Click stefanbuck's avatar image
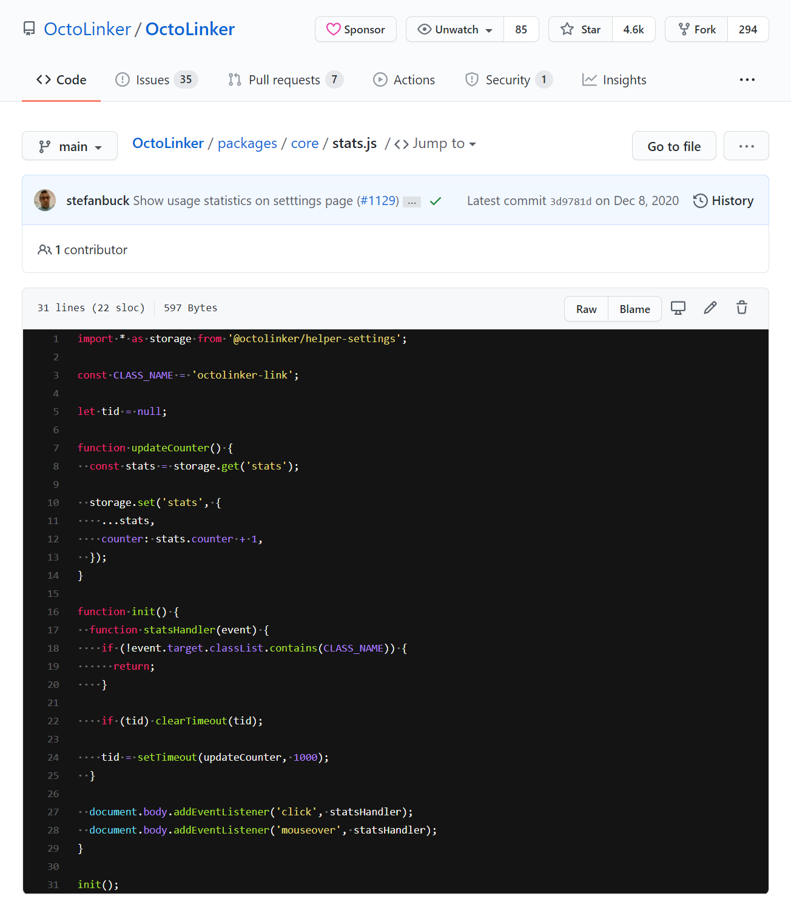The width and height of the screenshot is (791, 913). coord(45,200)
